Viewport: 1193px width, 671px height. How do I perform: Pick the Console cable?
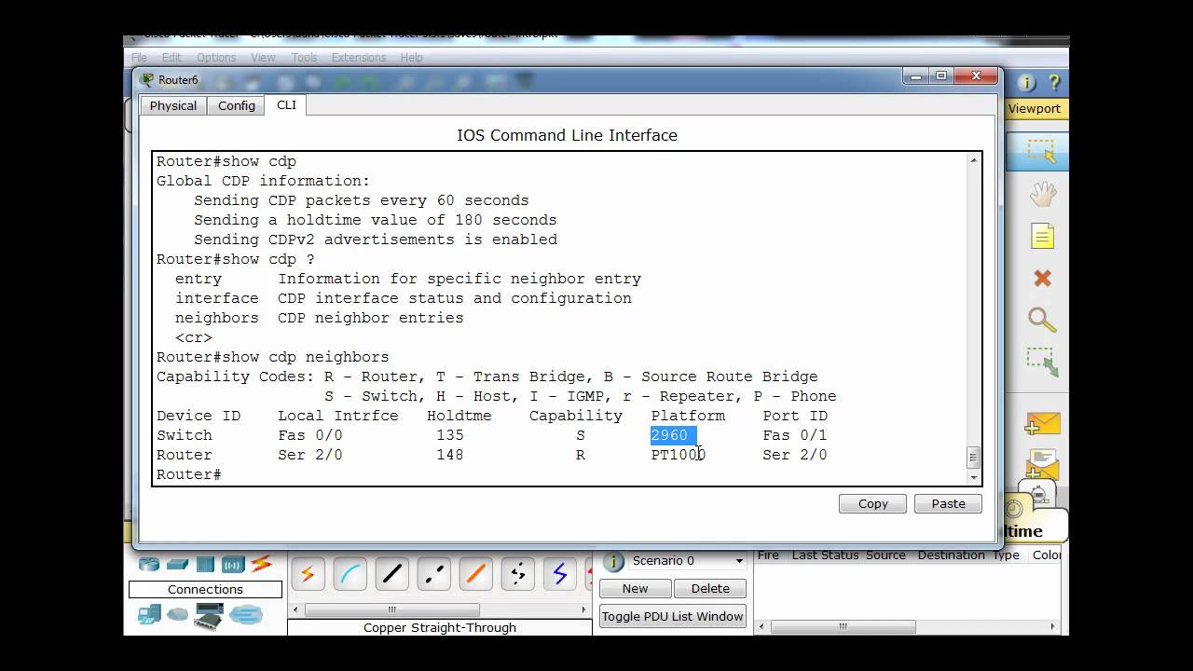point(350,574)
